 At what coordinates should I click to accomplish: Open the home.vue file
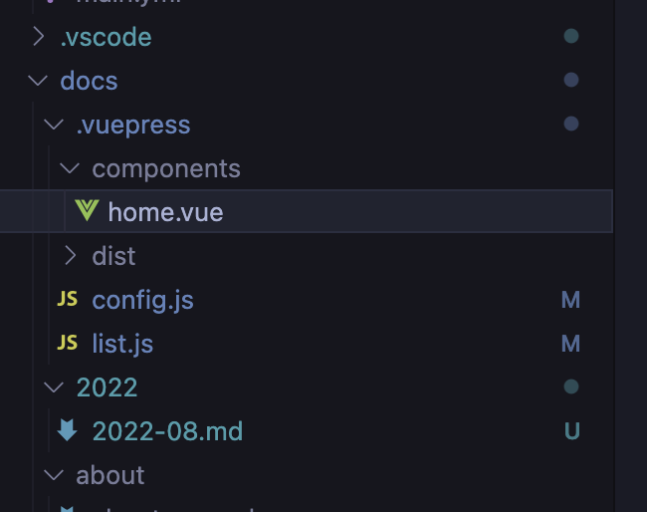[x=165, y=212]
